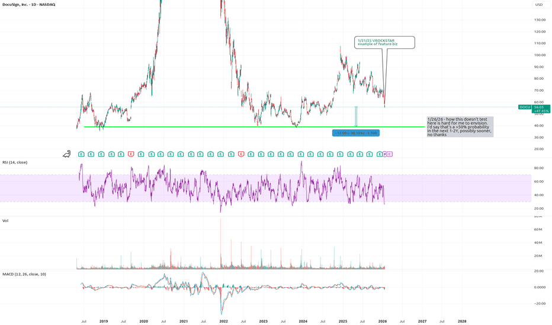Image resolution: width=552 pixels, height=325 pixels.
Task: Click the 100.00 level on price axis
Action: tap(539, 55)
